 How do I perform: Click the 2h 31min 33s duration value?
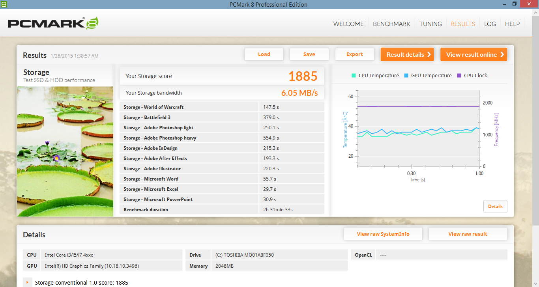(x=278, y=210)
